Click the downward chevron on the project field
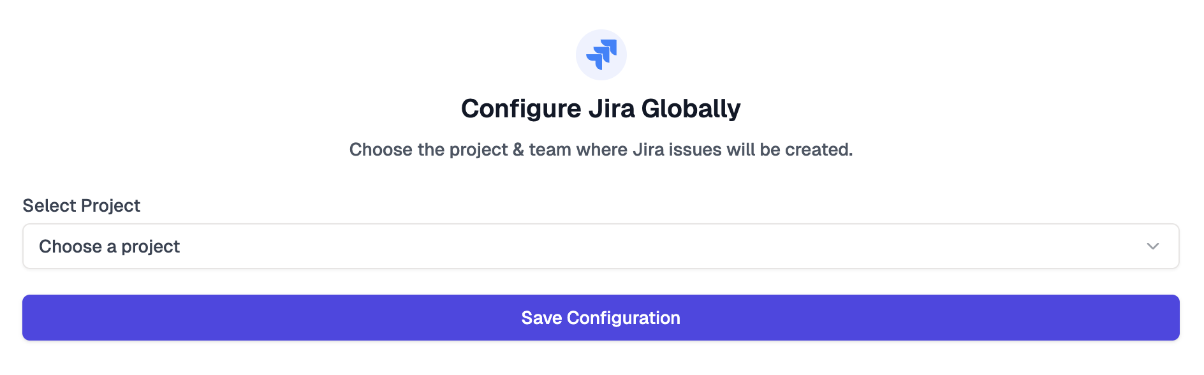 (x=1152, y=246)
